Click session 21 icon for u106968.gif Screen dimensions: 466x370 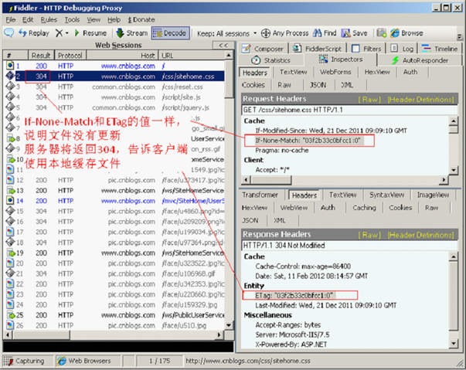click(10, 273)
